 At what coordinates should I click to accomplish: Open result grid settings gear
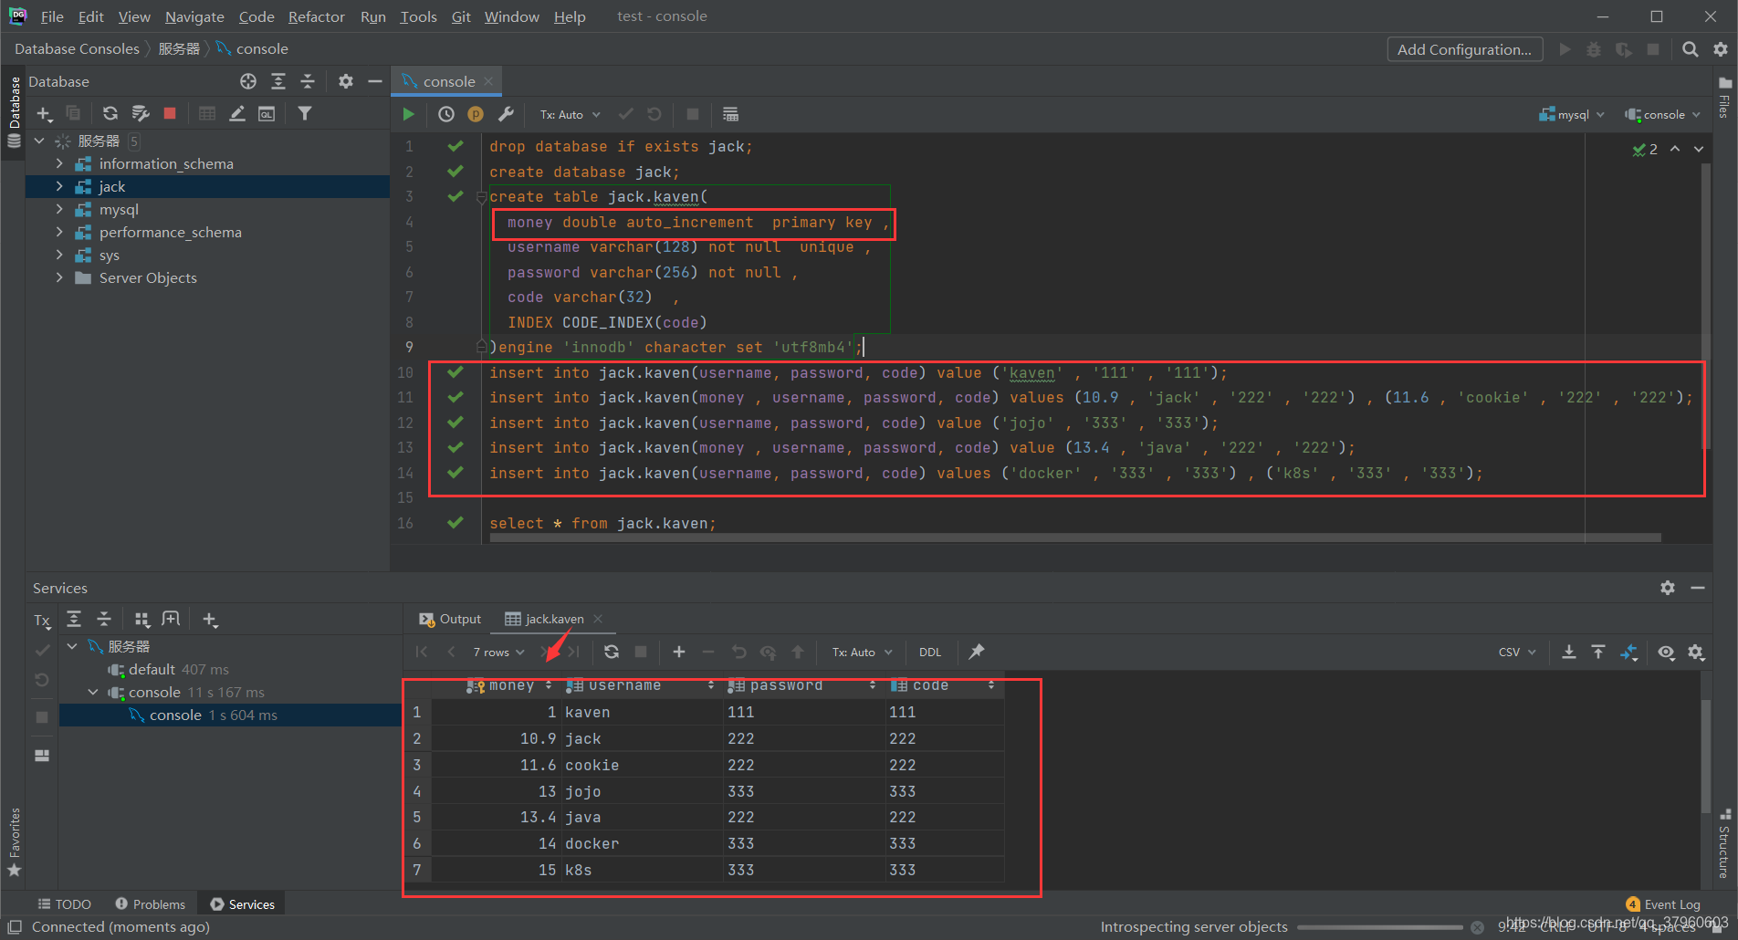1696,652
